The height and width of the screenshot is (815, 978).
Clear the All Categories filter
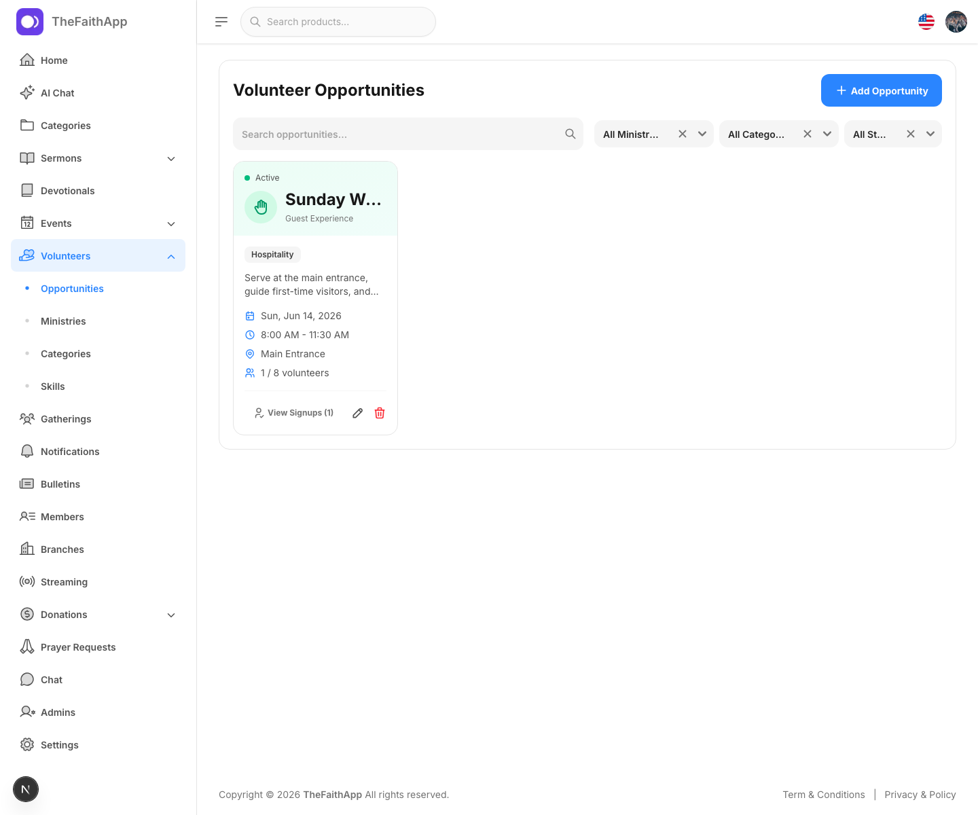click(808, 134)
